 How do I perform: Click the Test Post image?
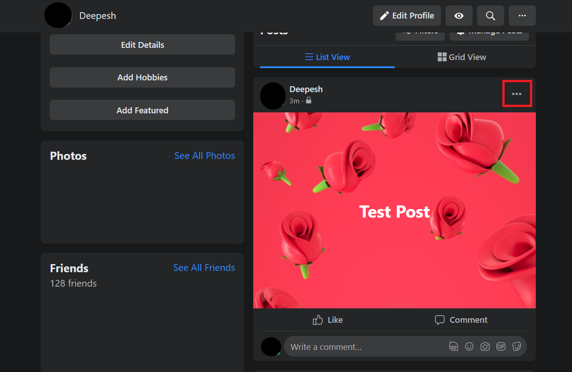point(394,210)
